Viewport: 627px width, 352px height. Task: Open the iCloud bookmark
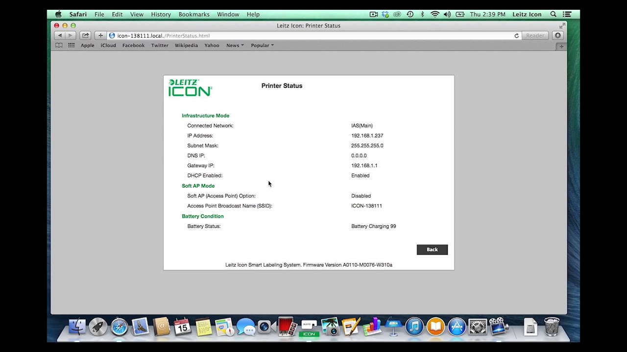(x=108, y=45)
